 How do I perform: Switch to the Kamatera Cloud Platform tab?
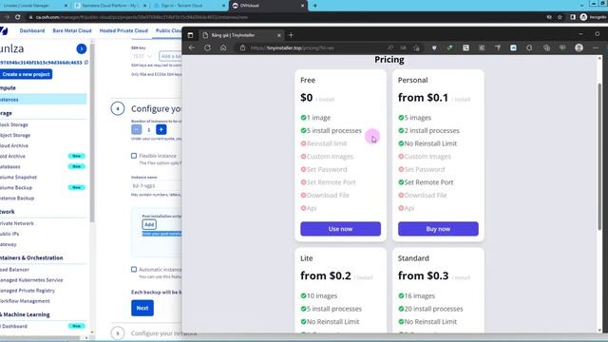click(110, 6)
